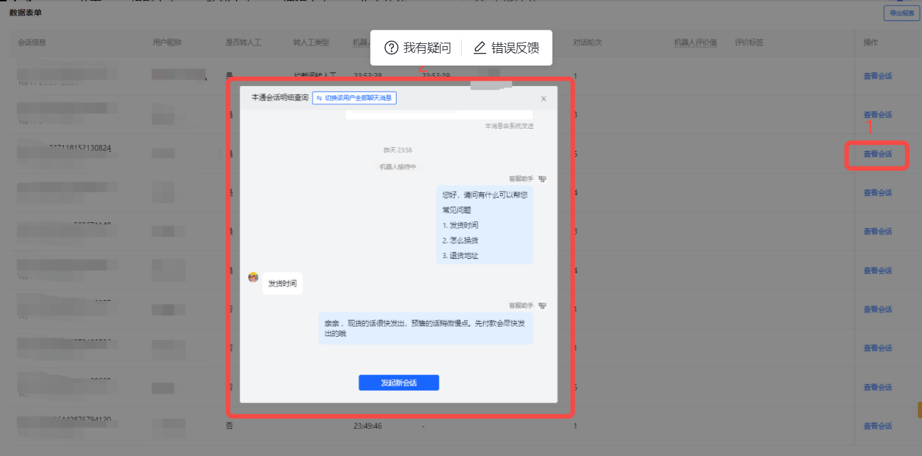This screenshot has width=922, height=456.
Task: Click the question mark icon beside 我有疑问
Action: (x=391, y=47)
